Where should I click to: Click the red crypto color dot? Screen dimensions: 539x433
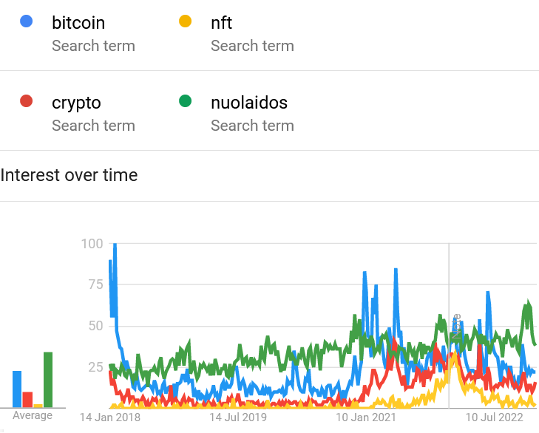pos(27,101)
